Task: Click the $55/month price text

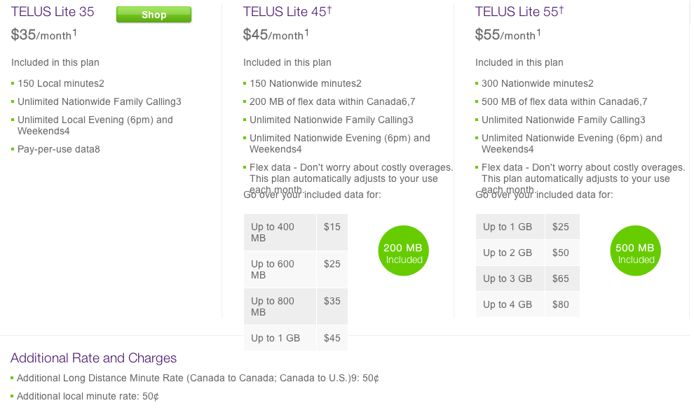Action: (x=508, y=34)
